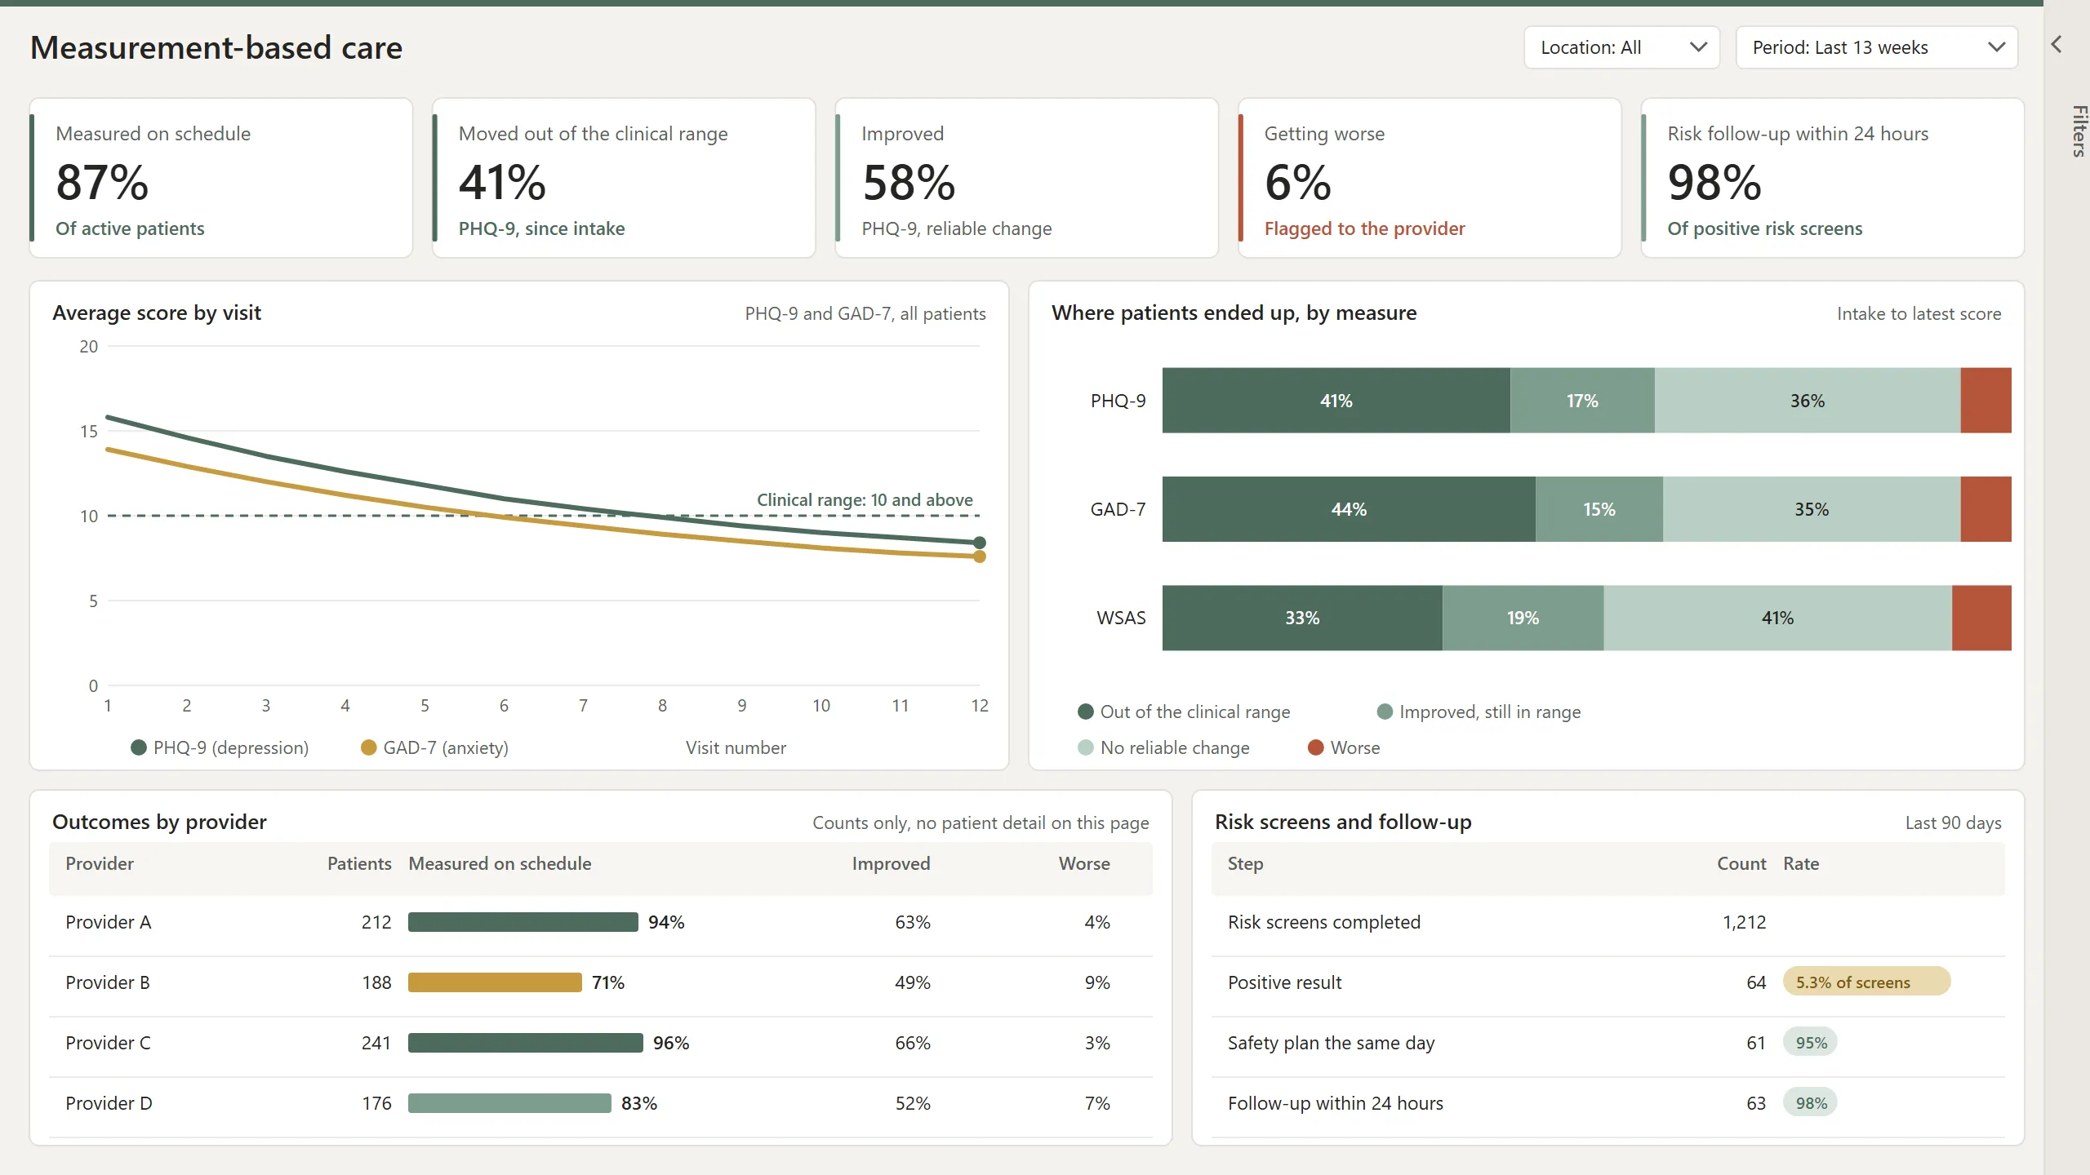Click PHQ-9 red Worse bar segment

[x=1985, y=401]
